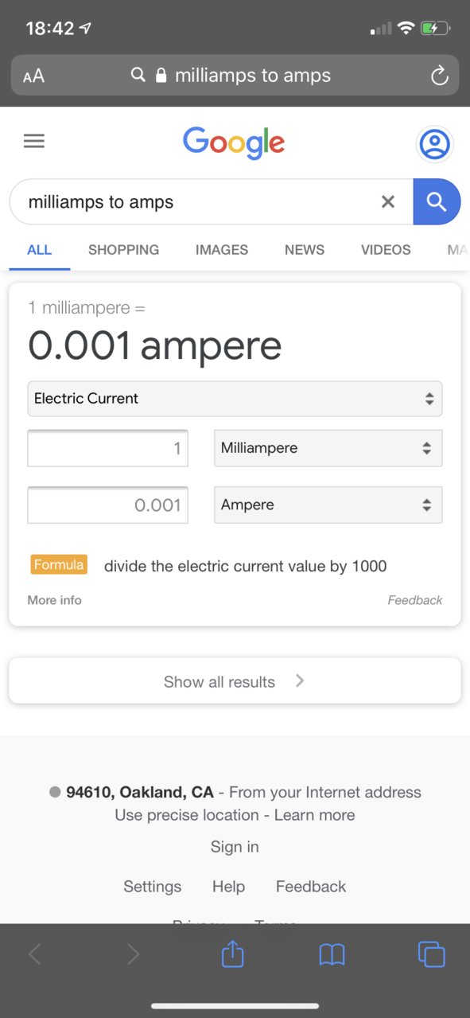Switch to the Images tab
The image size is (470, 1018).
(222, 250)
